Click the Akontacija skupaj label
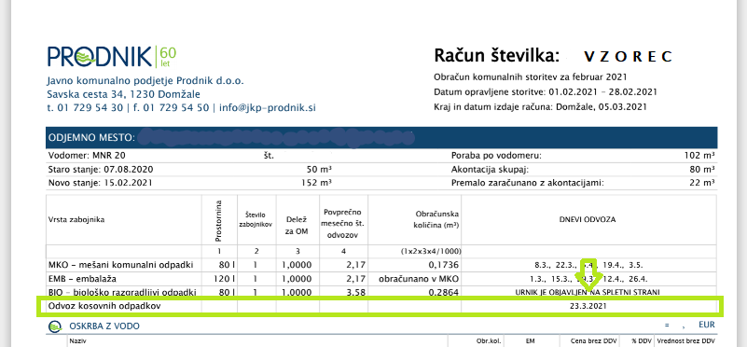747x347 pixels. point(490,169)
